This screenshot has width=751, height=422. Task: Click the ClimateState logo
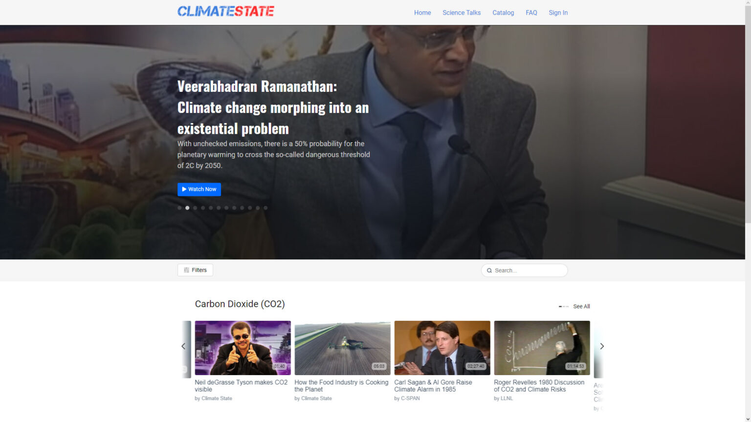coord(225,11)
